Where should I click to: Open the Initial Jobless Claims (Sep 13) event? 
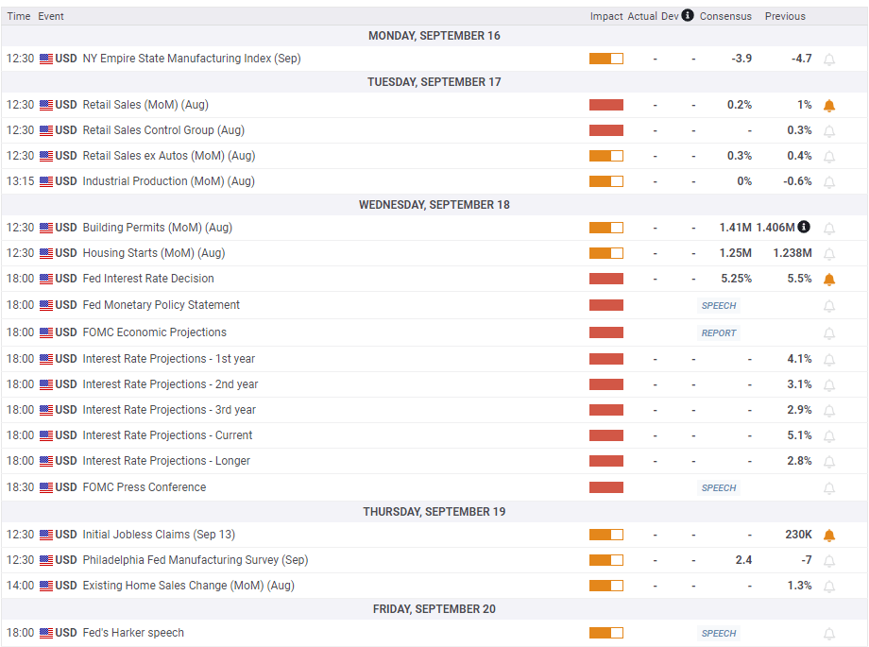coord(159,535)
